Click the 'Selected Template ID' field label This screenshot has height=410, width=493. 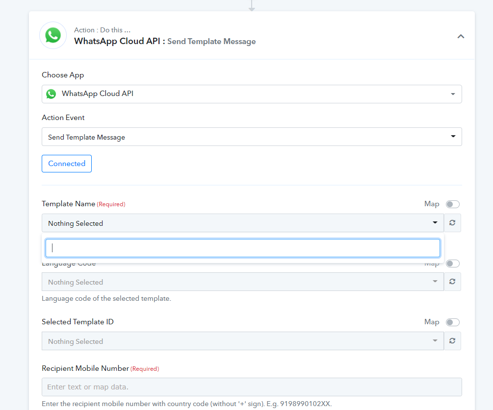click(78, 322)
